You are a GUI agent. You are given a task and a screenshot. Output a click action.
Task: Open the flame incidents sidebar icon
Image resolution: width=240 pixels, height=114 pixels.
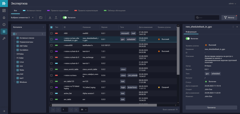pyautogui.click(x=4, y=17)
